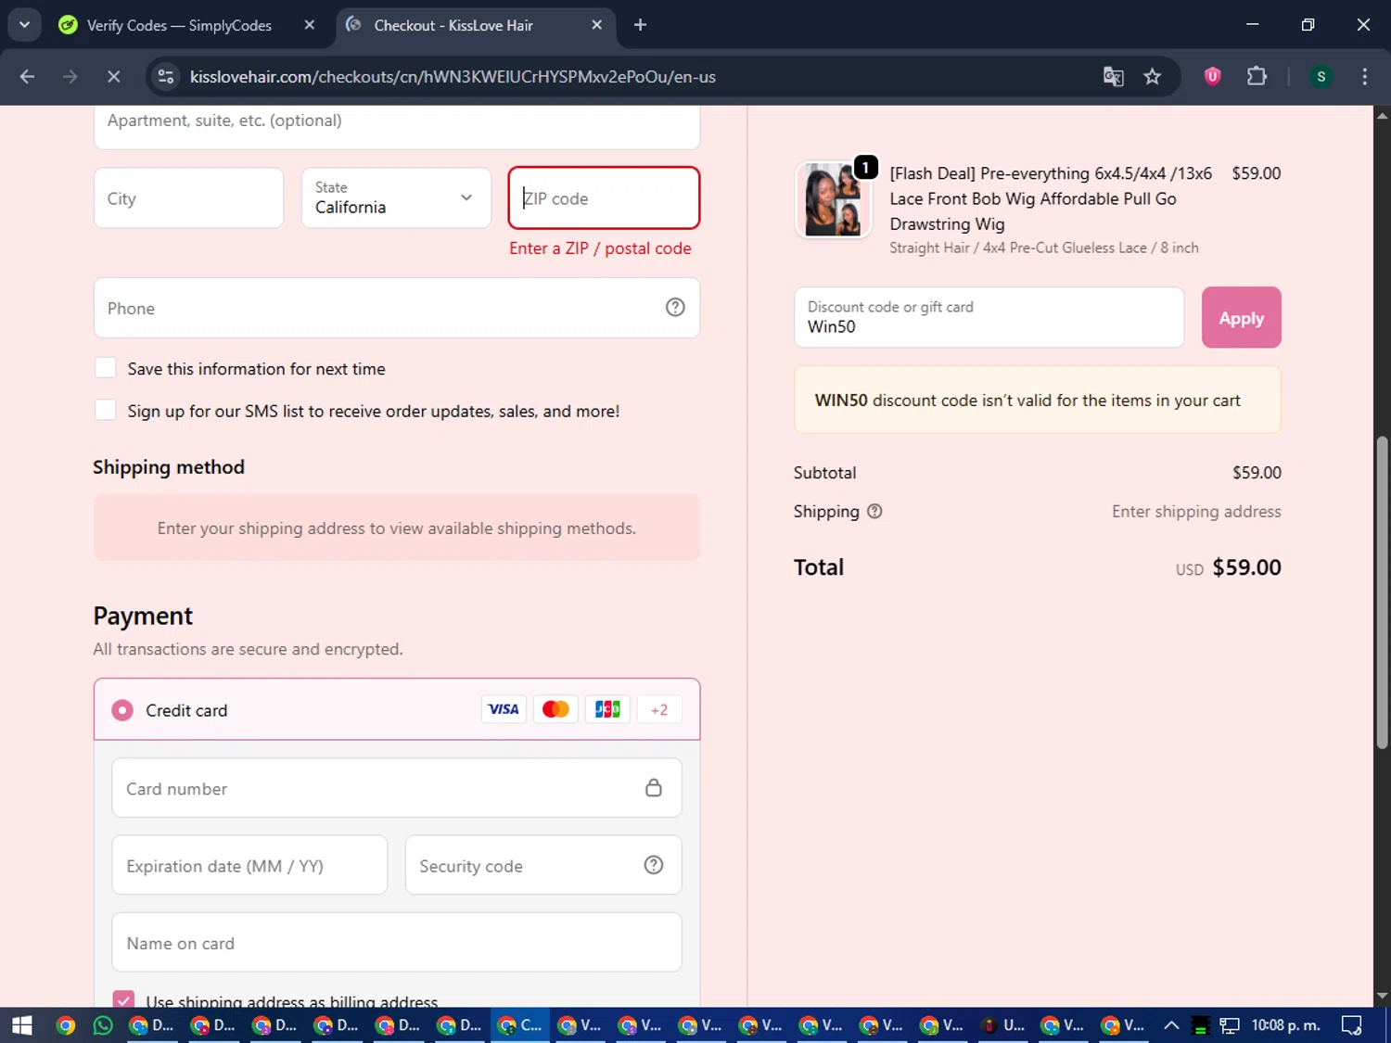
Task: Click the Expiration date (MM / YY) field
Action: click(x=249, y=865)
